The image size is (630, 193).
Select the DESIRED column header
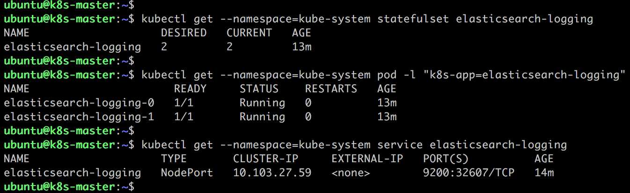(183, 33)
